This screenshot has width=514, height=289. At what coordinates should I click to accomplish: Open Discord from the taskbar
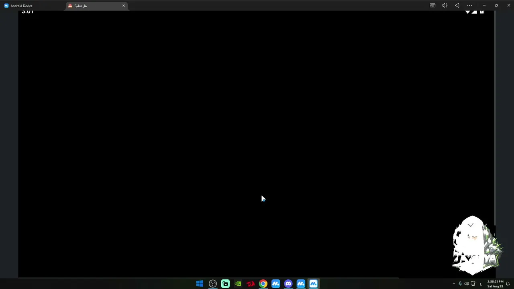[x=288, y=284]
